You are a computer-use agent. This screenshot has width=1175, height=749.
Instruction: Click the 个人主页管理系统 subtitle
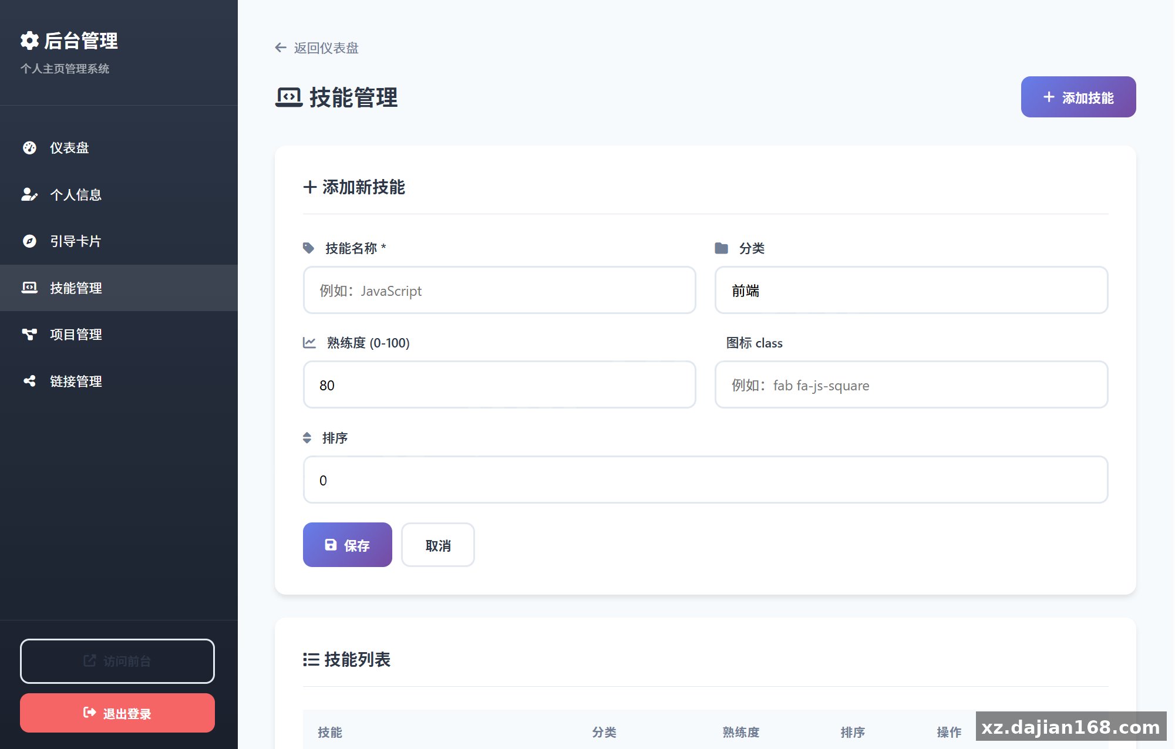(x=65, y=69)
